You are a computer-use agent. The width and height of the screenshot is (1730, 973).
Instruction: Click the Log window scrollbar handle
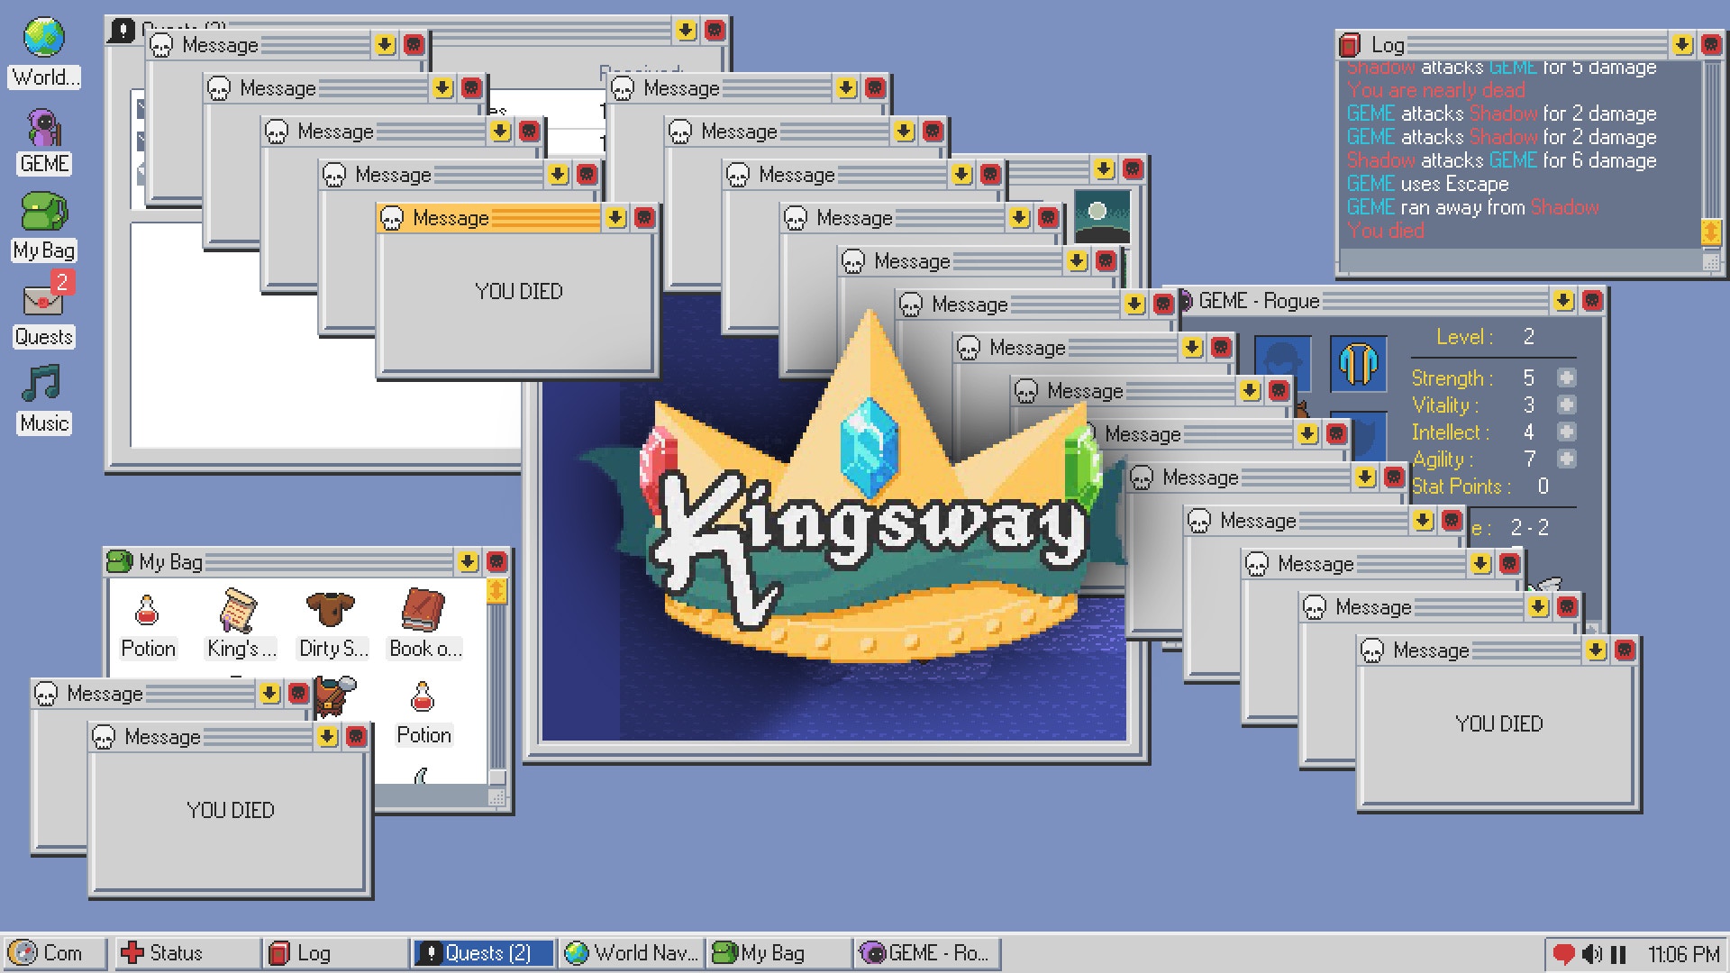point(1711,231)
